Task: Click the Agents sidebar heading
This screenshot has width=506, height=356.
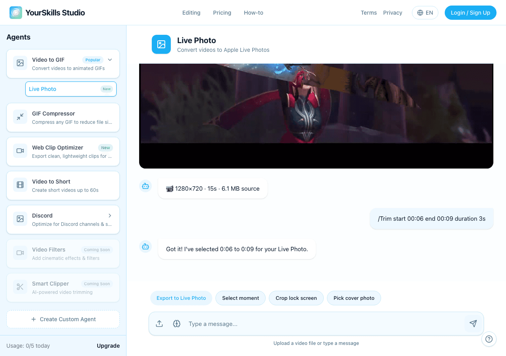Action: [19, 37]
